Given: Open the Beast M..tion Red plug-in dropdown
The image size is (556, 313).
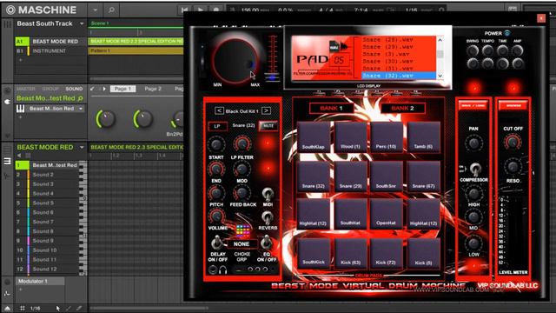Looking at the screenshot, I should point(81,109).
